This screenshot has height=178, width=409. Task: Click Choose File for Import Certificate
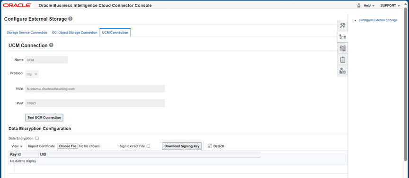67,146
